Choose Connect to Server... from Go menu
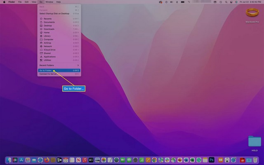 [48, 74]
